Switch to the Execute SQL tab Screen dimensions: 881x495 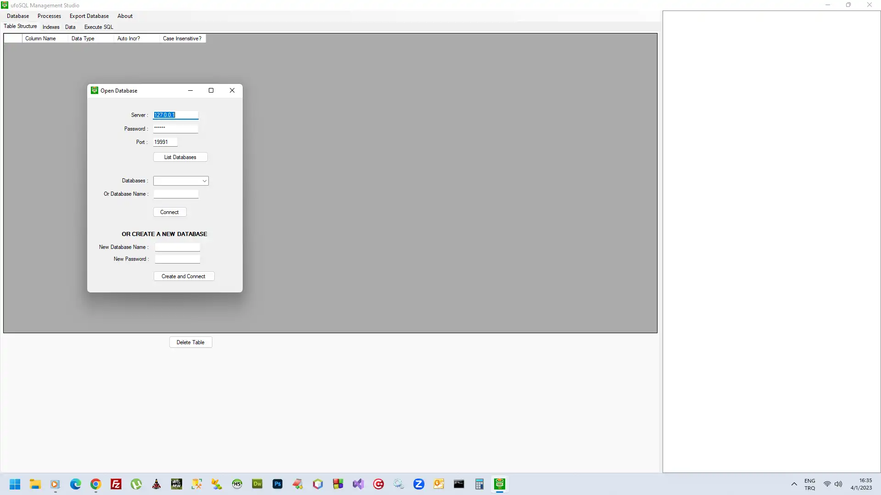99,27
